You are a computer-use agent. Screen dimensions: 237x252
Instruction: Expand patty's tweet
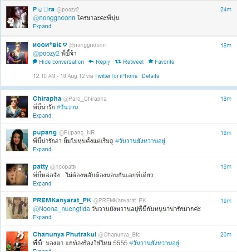pos(42,184)
